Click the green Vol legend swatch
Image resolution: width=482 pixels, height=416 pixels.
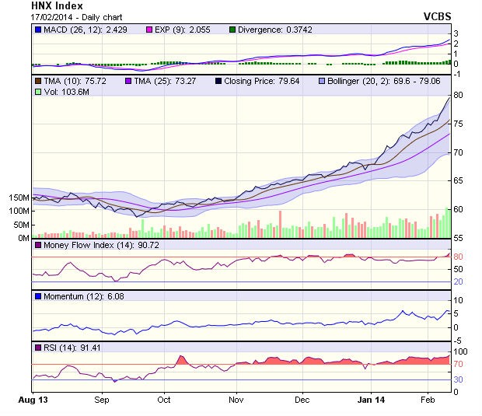[37, 92]
